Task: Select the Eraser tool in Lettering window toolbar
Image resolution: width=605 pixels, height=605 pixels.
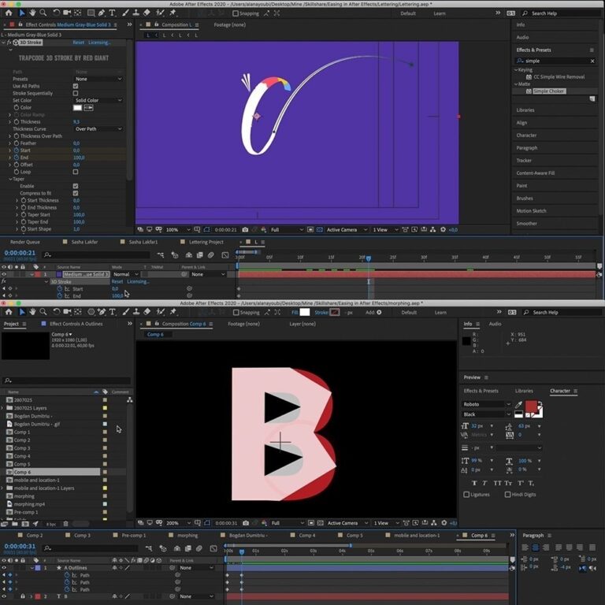Action: (x=147, y=13)
